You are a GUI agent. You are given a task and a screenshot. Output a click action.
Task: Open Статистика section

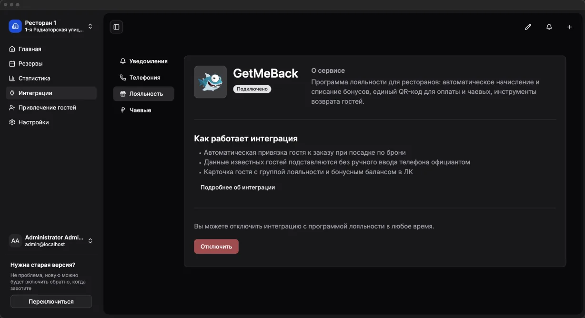[51, 79]
